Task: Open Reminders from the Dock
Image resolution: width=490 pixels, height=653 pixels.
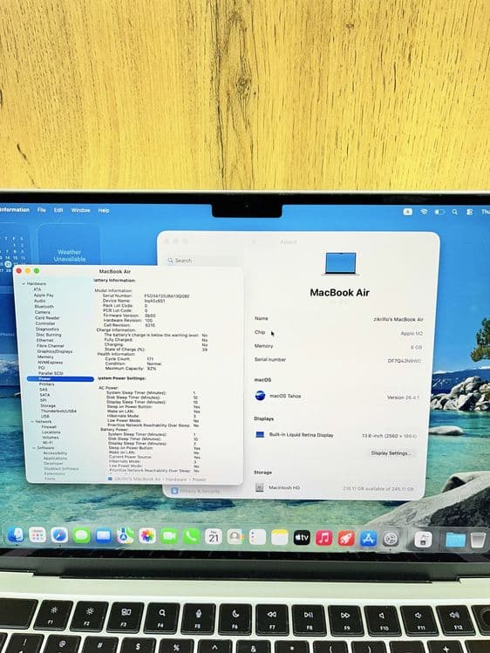Action: pyautogui.click(x=257, y=537)
